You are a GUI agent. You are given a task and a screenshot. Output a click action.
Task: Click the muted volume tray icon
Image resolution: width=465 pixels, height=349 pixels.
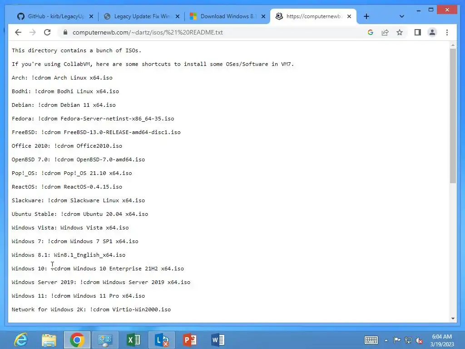(419, 340)
